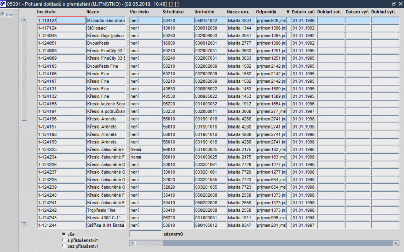404x252 pixels.
Task: Click the 'Inv.číslo' column header
Action: pyautogui.click(x=46, y=12)
